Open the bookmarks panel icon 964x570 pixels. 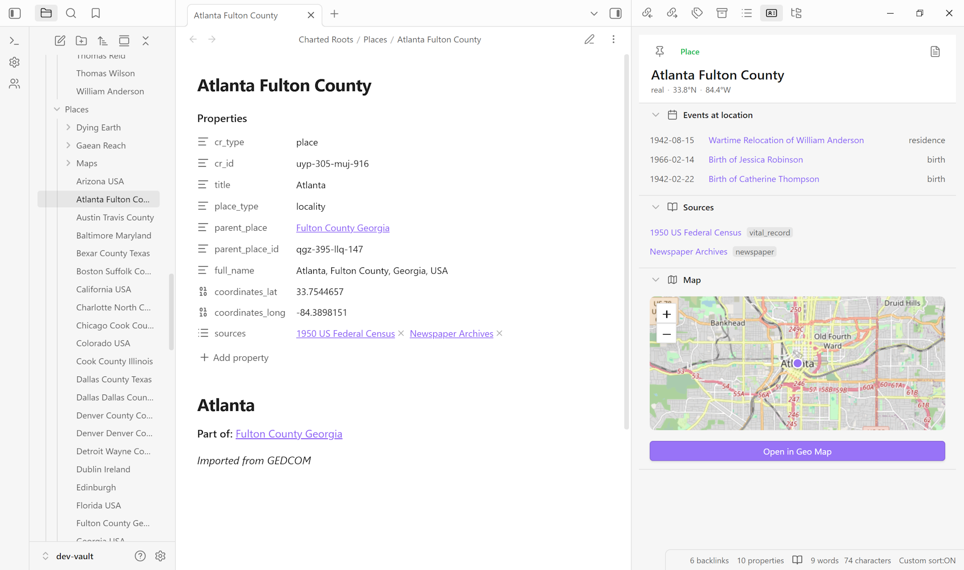click(96, 14)
